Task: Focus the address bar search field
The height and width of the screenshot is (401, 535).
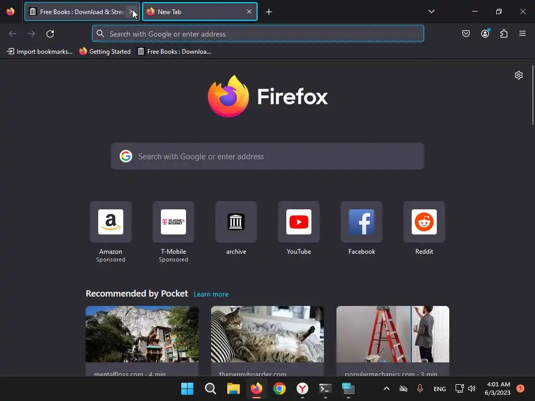Action: [x=258, y=34]
